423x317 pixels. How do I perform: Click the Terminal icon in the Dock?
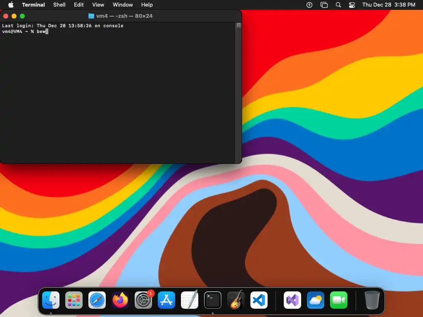click(x=213, y=300)
